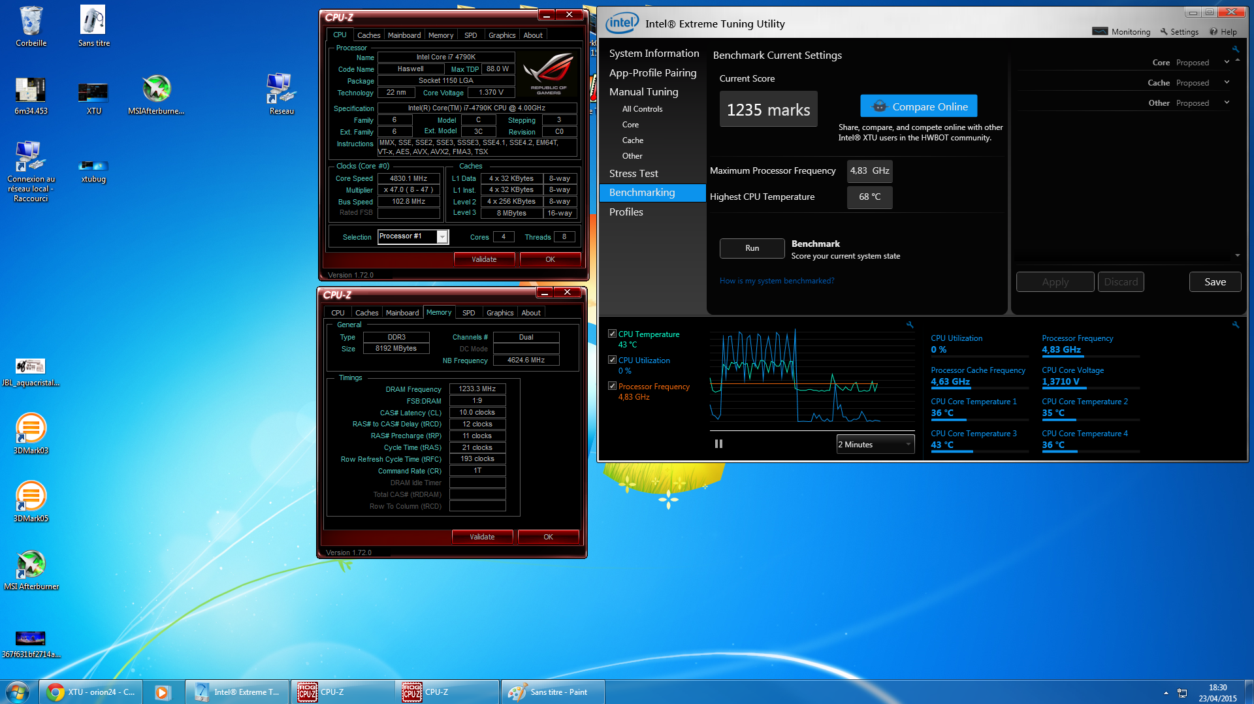Switch to Sans titre - Paint taskbar item
The width and height of the screenshot is (1254, 704).
pos(552,692)
